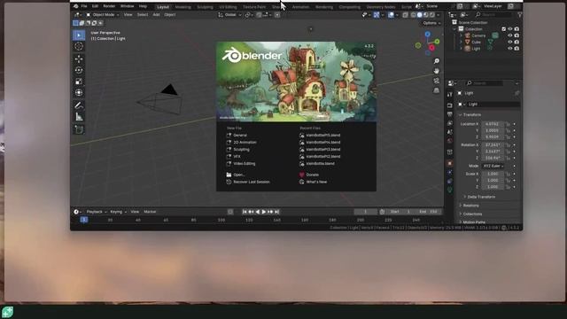This screenshot has height=319, width=567.
Task: Expand the Relations panel
Action: [x=470, y=206]
